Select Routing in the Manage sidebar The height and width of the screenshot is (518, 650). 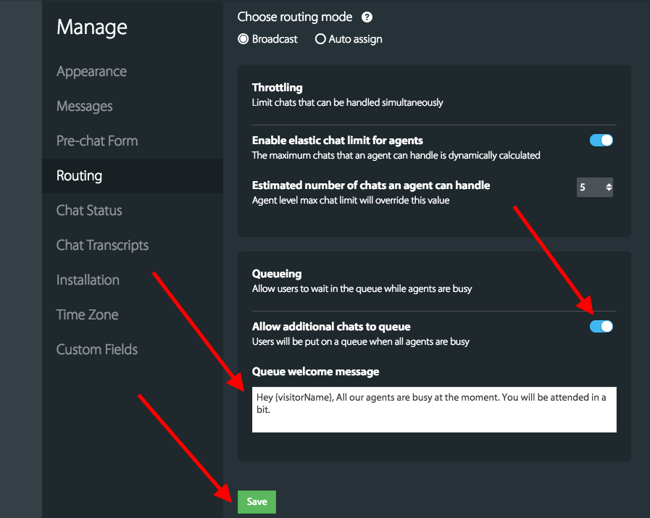[80, 176]
